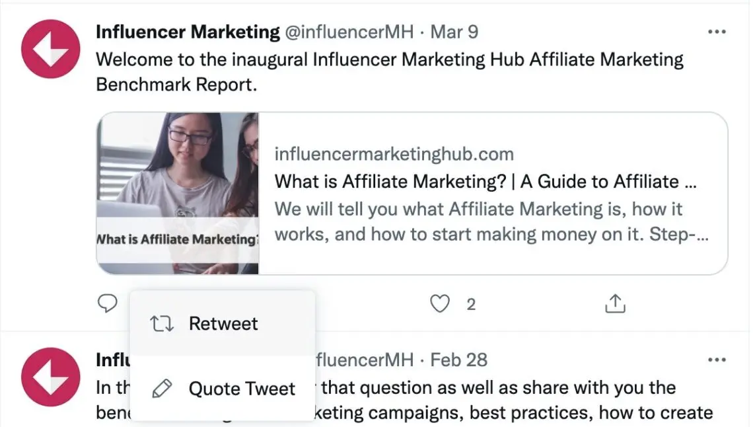753x427 pixels.
Task: Click the Affiliate Marketing guide headline
Action: coord(485,181)
